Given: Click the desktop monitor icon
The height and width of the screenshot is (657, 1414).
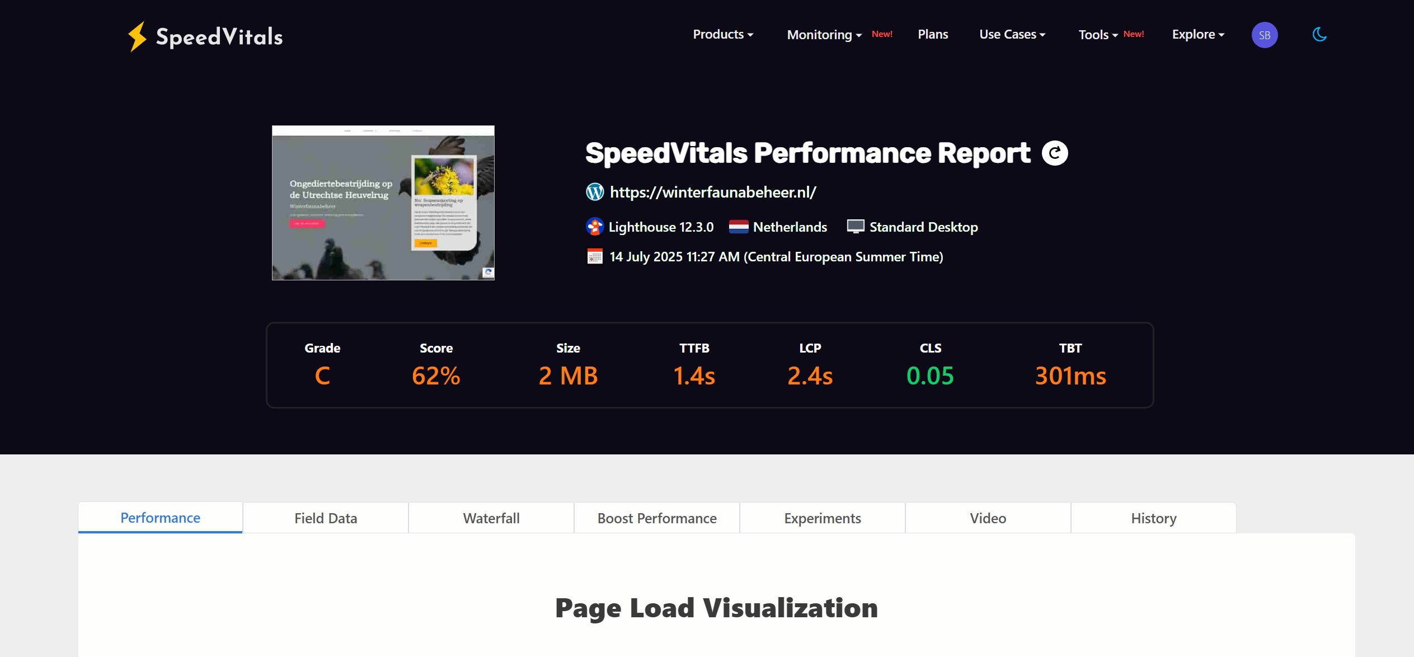Looking at the screenshot, I should pyautogui.click(x=856, y=227).
